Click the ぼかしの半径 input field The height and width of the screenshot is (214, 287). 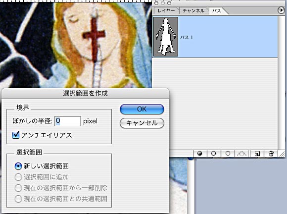pyautogui.click(x=68, y=121)
